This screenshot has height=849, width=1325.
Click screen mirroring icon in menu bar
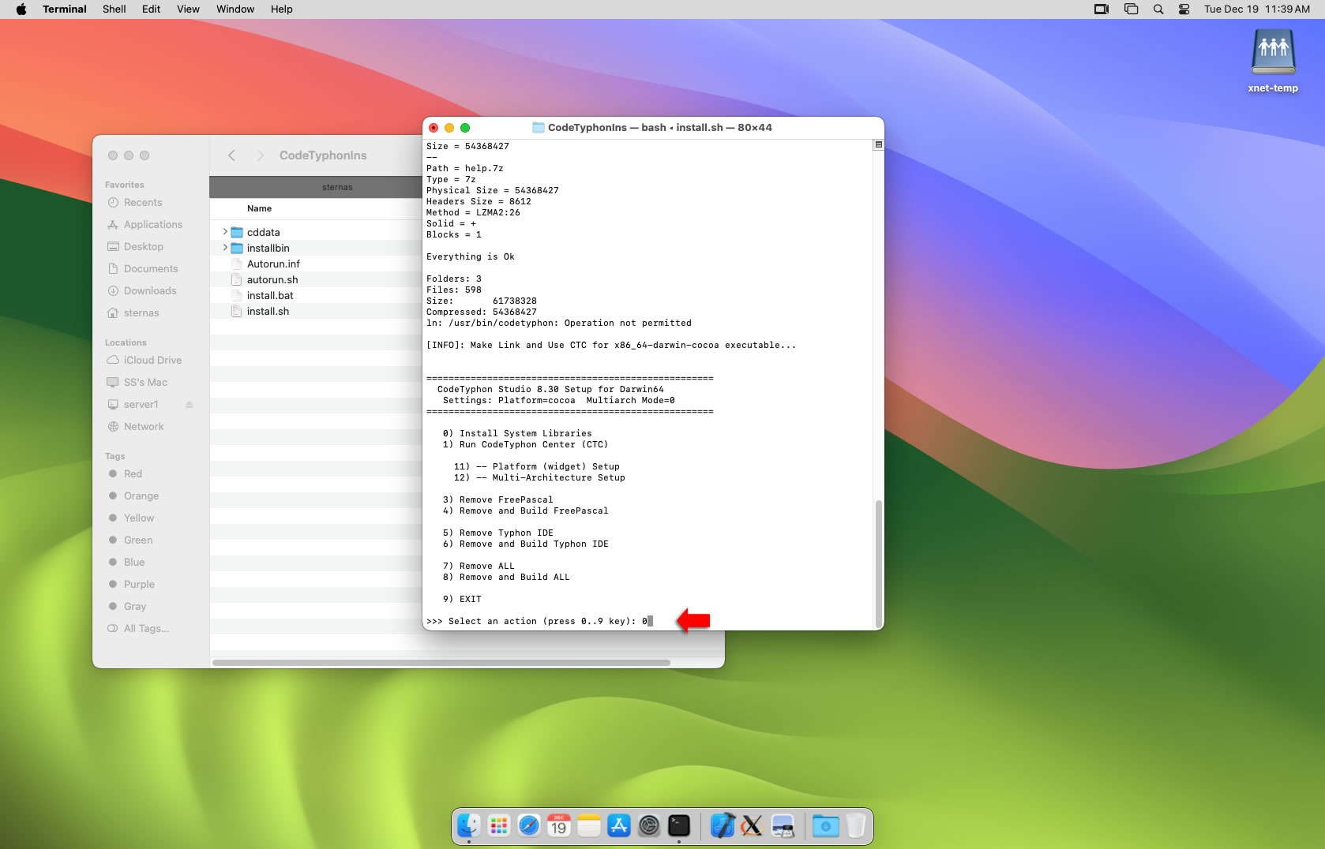click(1102, 9)
